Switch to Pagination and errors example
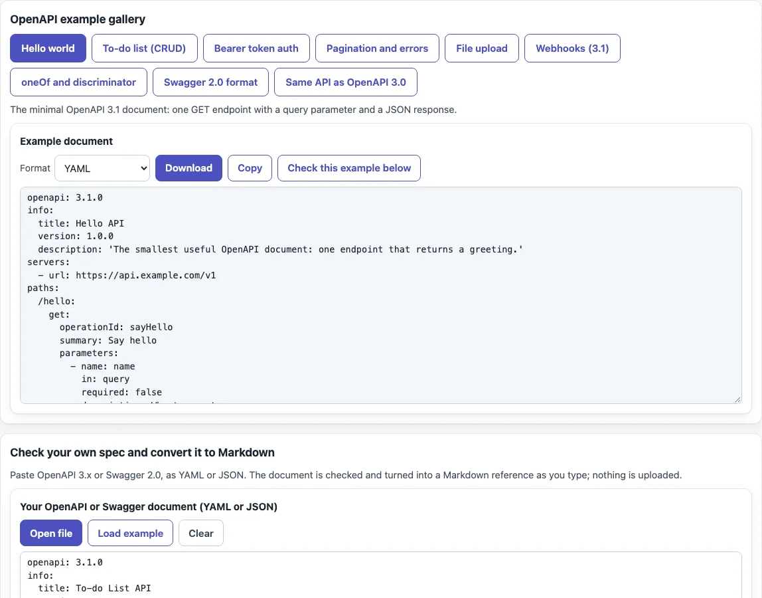 tap(377, 48)
